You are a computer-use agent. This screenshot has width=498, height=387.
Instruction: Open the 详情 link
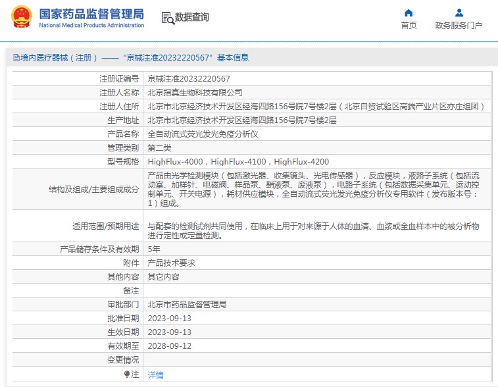point(156,375)
